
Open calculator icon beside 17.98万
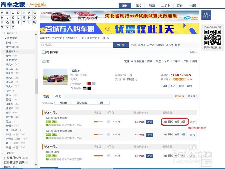108,156
